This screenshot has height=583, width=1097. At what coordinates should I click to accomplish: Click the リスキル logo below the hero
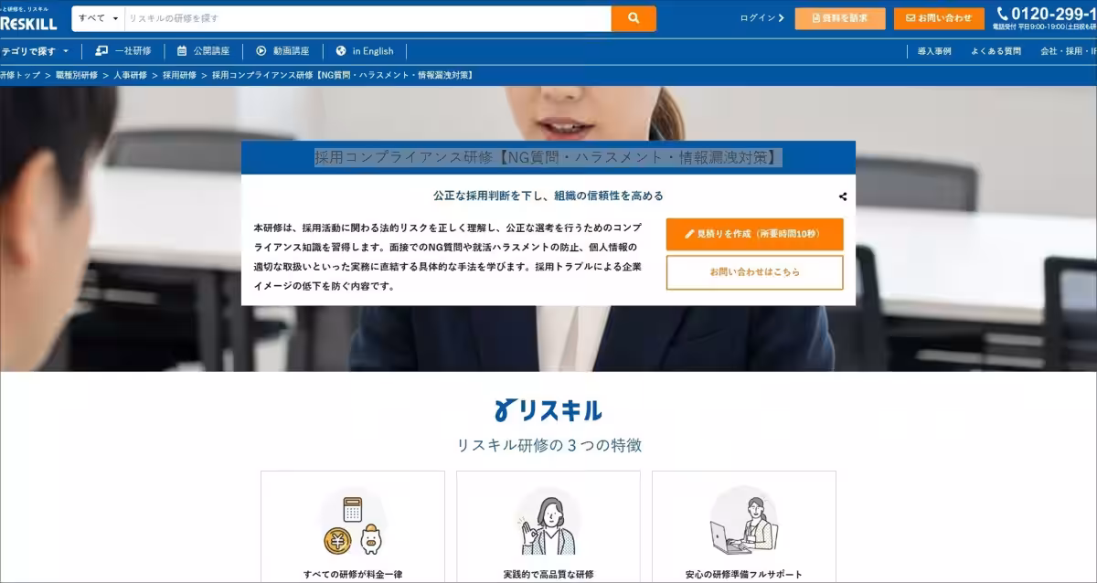[x=548, y=409]
